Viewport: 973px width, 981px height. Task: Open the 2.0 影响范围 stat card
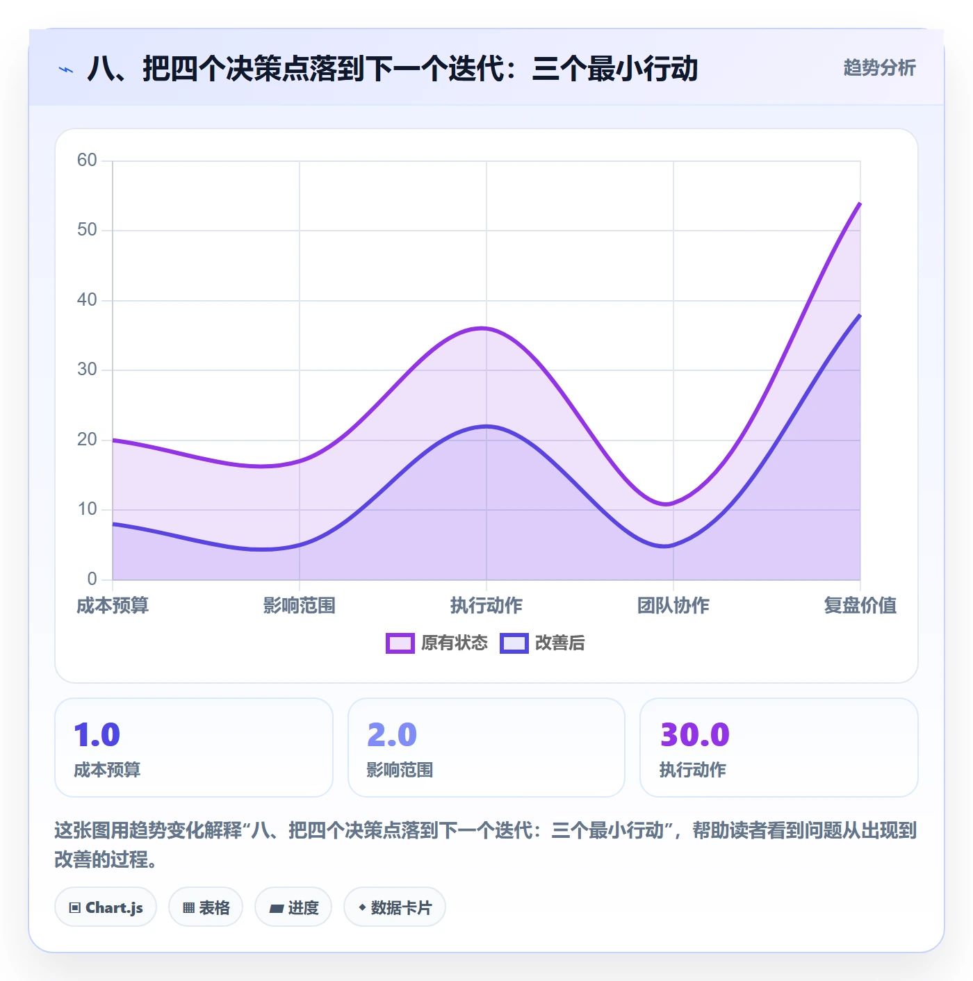[486, 748]
